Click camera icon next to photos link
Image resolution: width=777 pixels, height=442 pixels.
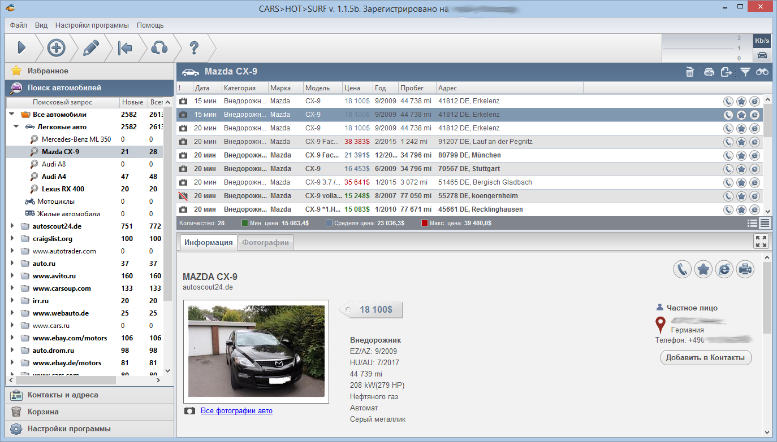[x=191, y=411]
